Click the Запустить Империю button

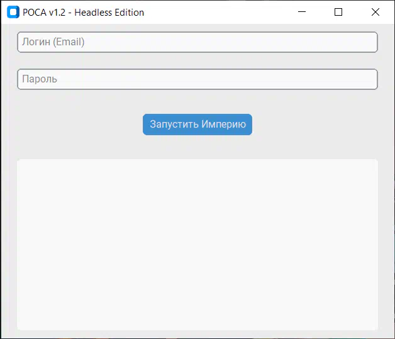pos(197,125)
